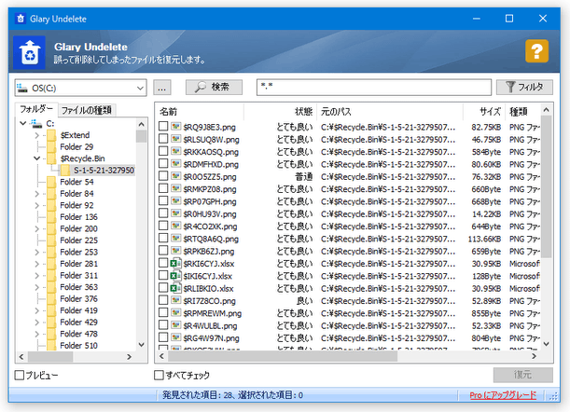This screenshot has height=412, width=570.
Task: Click the Folder 29 folder icon
Action: point(51,146)
